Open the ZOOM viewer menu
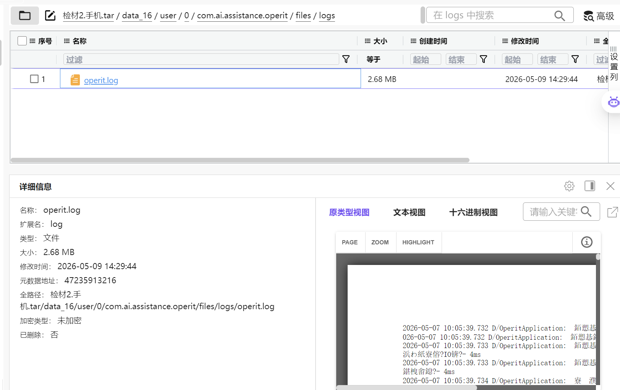This screenshot has width=620, height=390. pos(380,242)
